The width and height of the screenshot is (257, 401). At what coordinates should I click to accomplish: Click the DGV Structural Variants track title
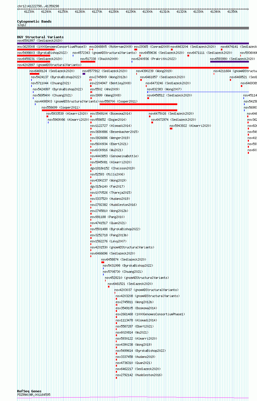click(40, 37)
